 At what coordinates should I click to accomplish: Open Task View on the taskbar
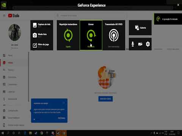click(19, 133)
